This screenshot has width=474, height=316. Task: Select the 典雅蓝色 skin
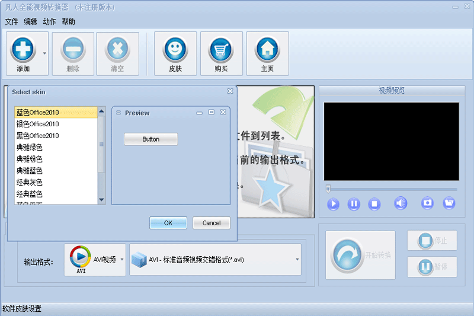click(56, 171)
